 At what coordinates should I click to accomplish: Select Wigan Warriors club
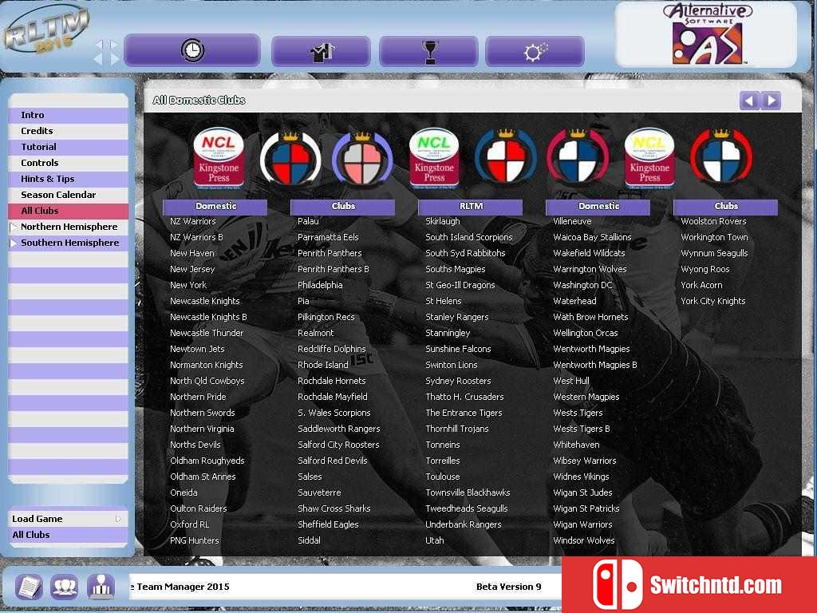(x=582, y=524)
